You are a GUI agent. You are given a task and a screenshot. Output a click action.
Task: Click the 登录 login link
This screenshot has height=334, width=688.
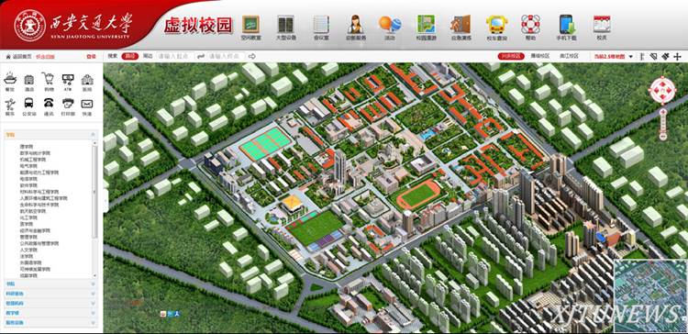pyautogui.click(x=91, y=56)
